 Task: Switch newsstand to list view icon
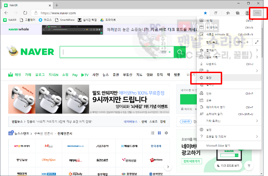point(153,133)
